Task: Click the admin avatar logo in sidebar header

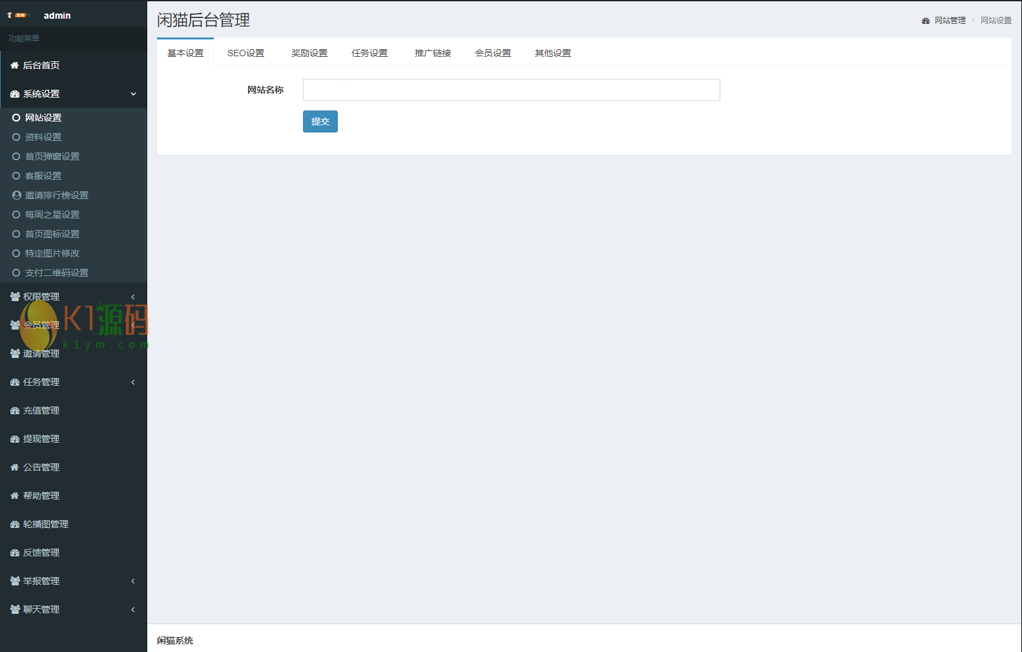Action: (x=19, y=15)
